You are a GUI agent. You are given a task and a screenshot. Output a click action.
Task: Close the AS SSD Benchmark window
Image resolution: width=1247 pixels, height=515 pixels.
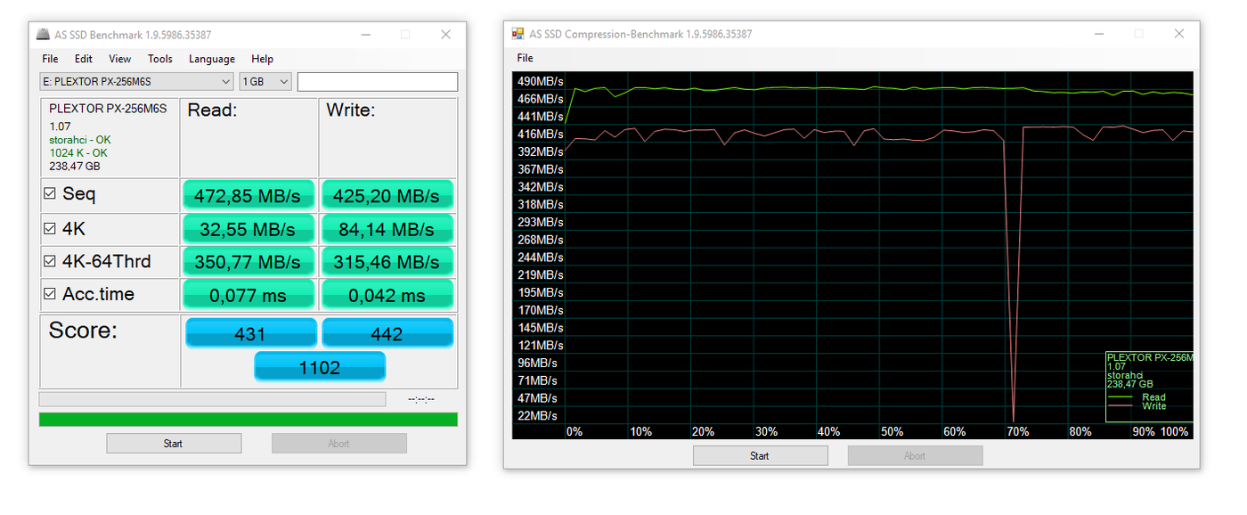coord(445,35)
